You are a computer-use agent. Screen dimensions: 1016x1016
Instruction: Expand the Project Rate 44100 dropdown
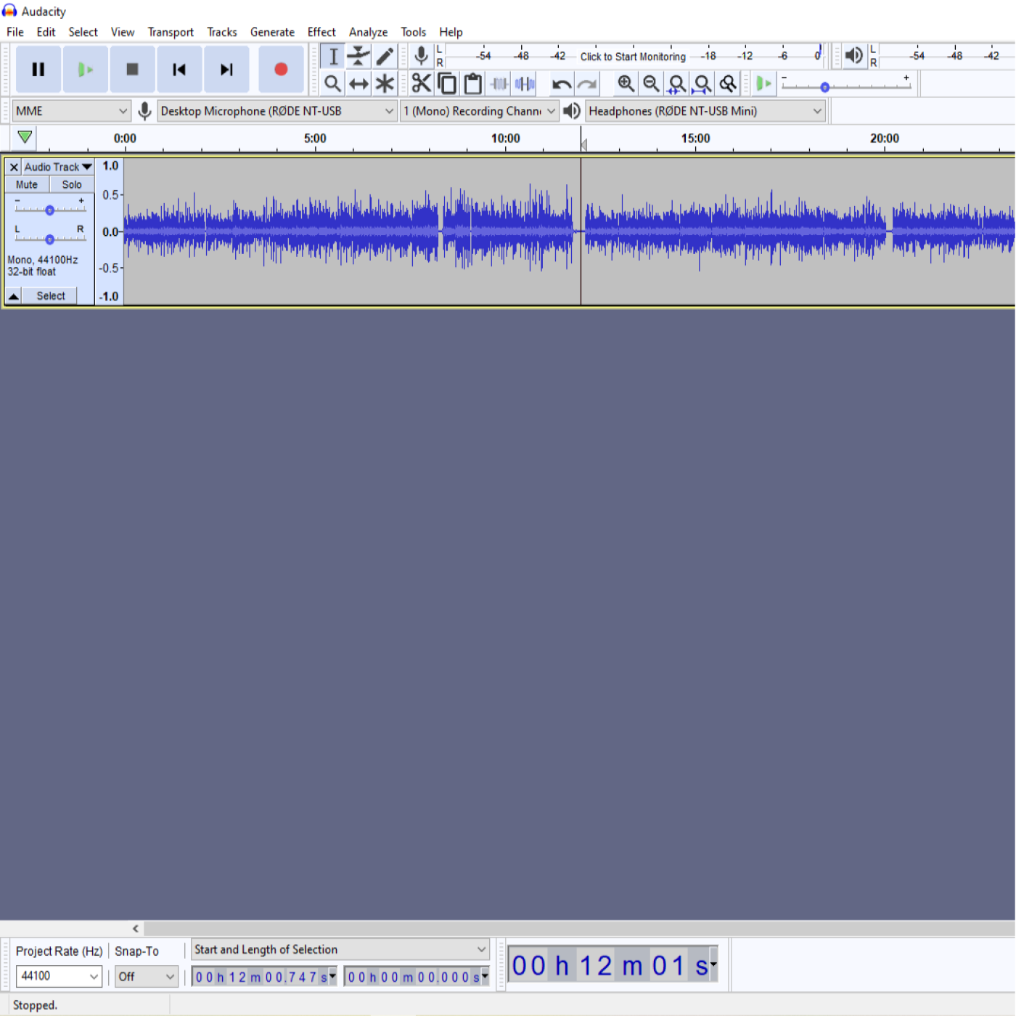pos(58,976)
